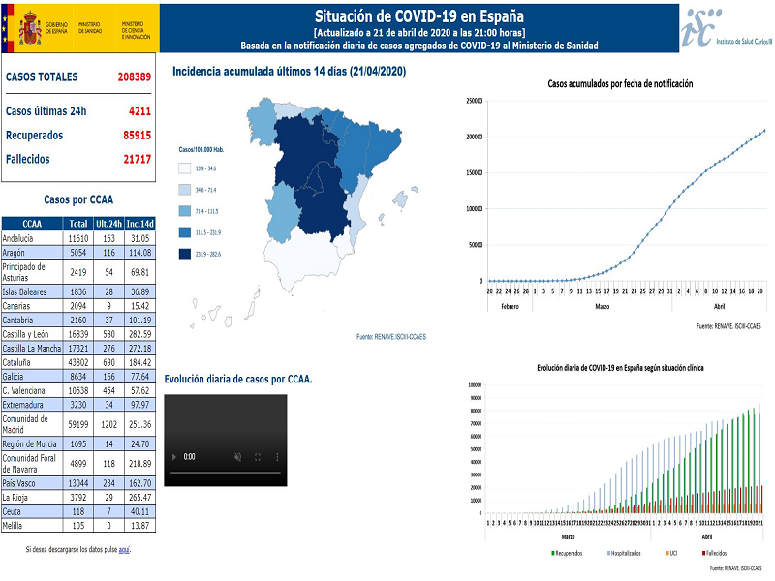The image size is (775, 581).
Task: Click the Hospitalizados legend entry in bar chart
Action: point(624,553)
